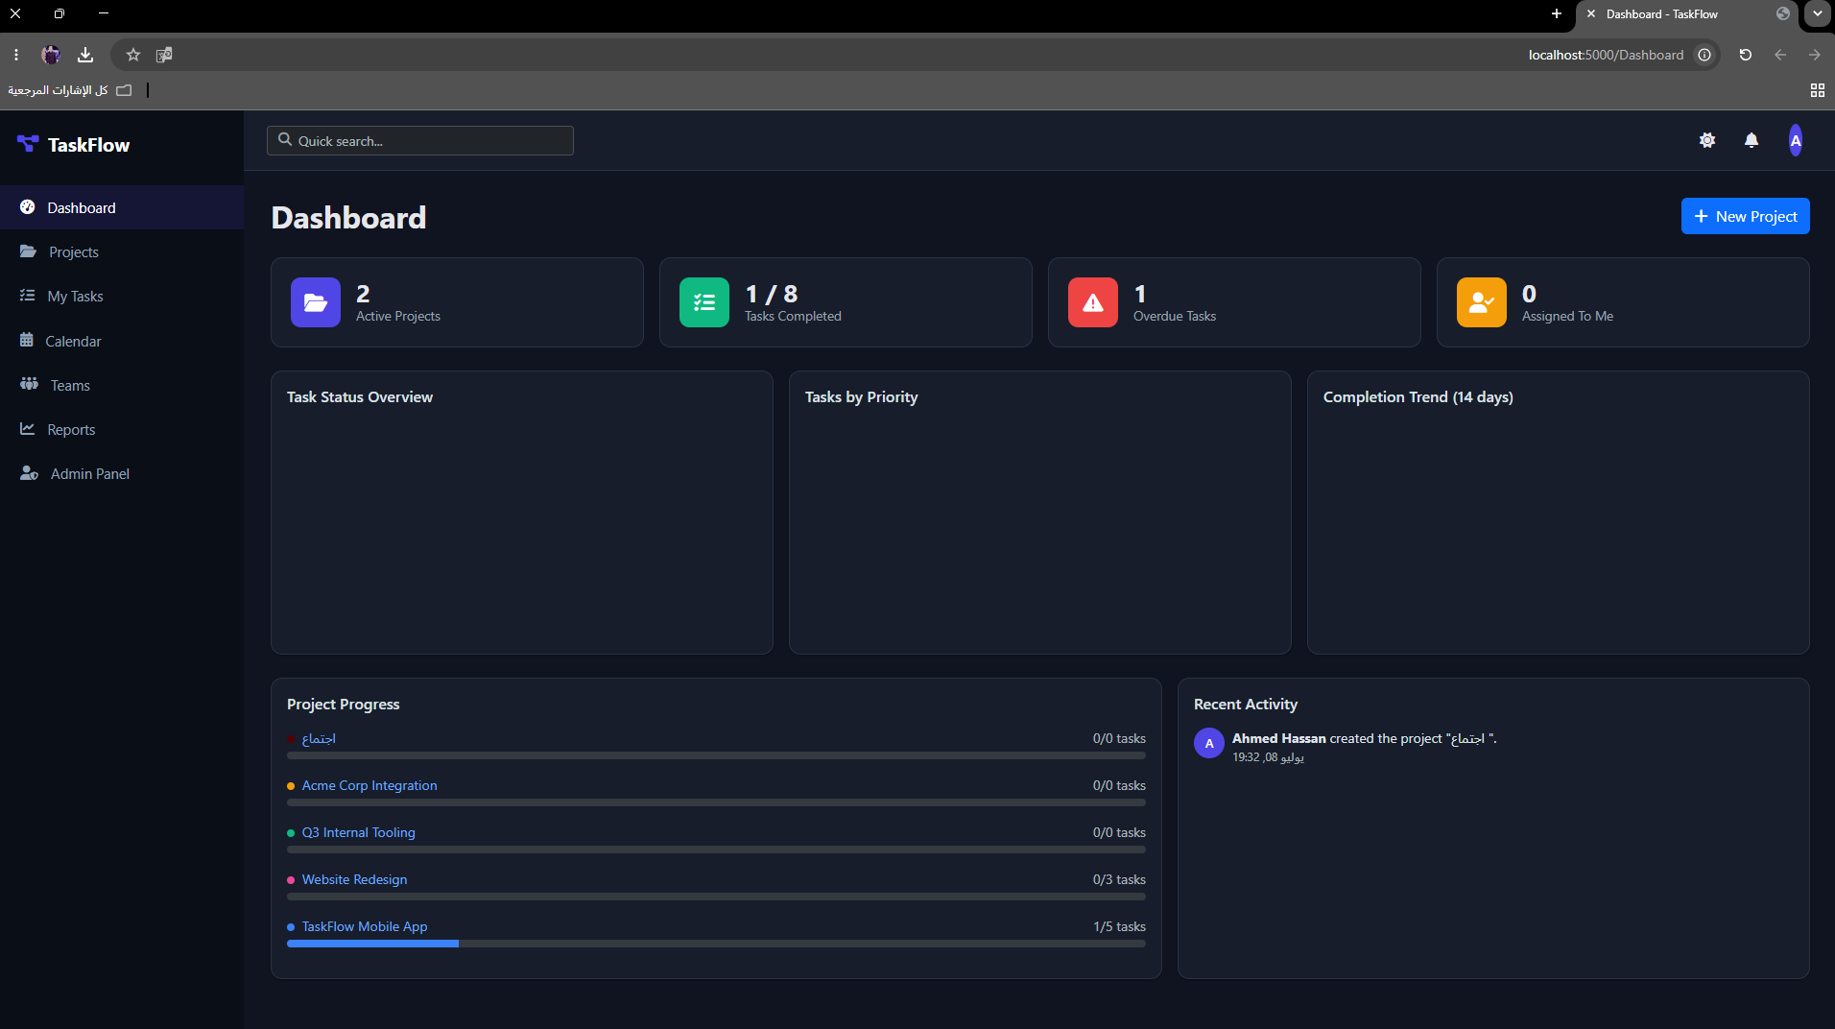Click the red Overdue Tasks warning icon
The image size is (1835, 1029).
coord(1093,302)
